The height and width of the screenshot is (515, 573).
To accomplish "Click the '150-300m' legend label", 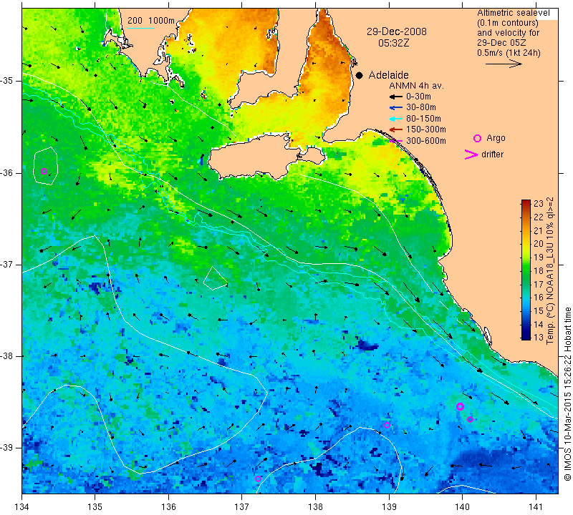I will (x=426, y=129).
